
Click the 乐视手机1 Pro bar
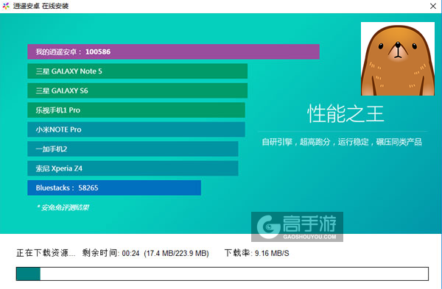coord(136,110)
